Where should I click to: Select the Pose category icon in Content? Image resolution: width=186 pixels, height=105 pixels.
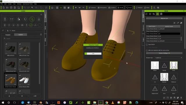[12, 19]
